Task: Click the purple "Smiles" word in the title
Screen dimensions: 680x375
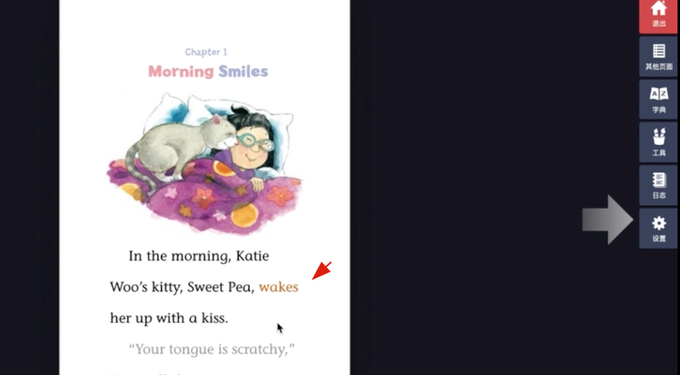Action: coord(244,71)
